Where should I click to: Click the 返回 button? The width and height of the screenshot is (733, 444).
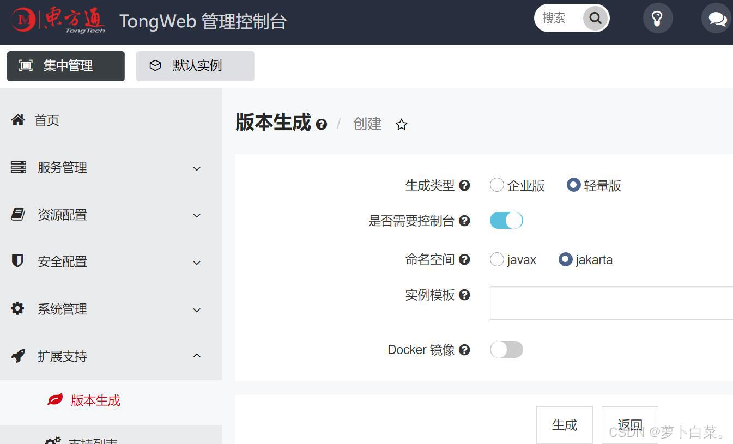coord(630,425)
